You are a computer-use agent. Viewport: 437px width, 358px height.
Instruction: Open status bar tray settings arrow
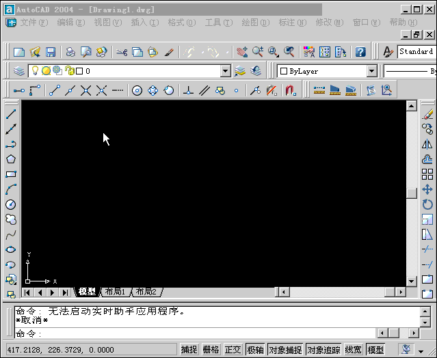pos(421,352)
